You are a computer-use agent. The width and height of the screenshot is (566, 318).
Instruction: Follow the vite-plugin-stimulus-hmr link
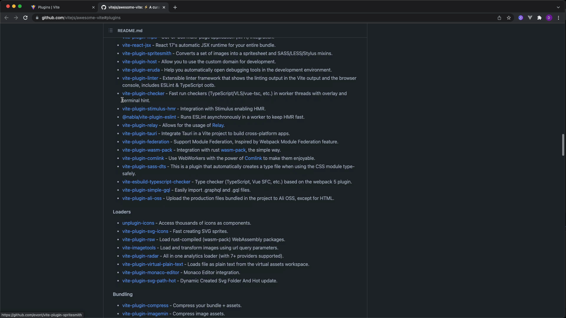click(x=149, y=109)
